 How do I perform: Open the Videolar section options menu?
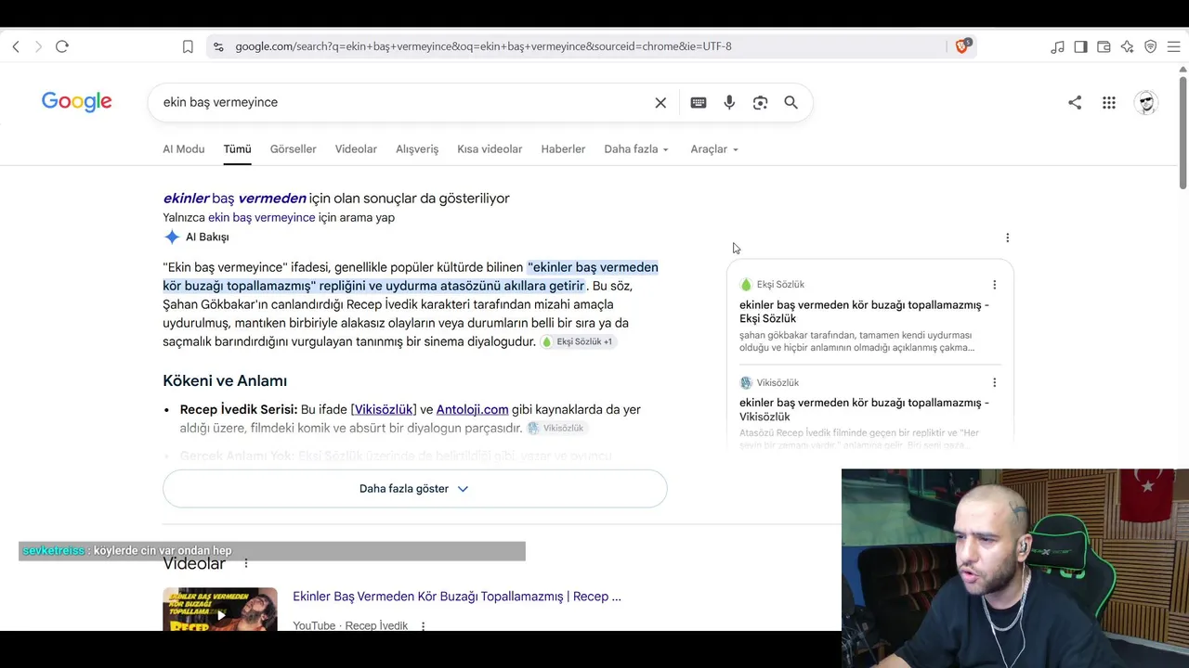(246, 563)
